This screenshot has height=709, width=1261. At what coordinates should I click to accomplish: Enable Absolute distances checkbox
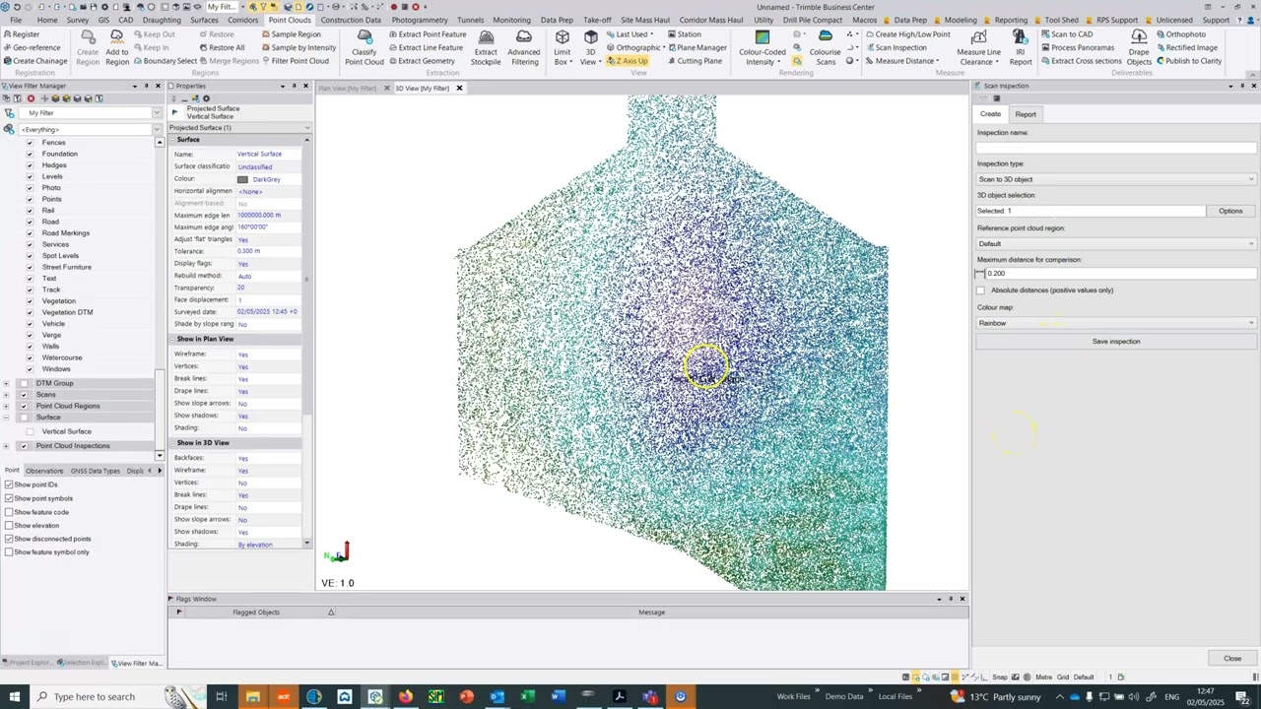pos(981,290)
